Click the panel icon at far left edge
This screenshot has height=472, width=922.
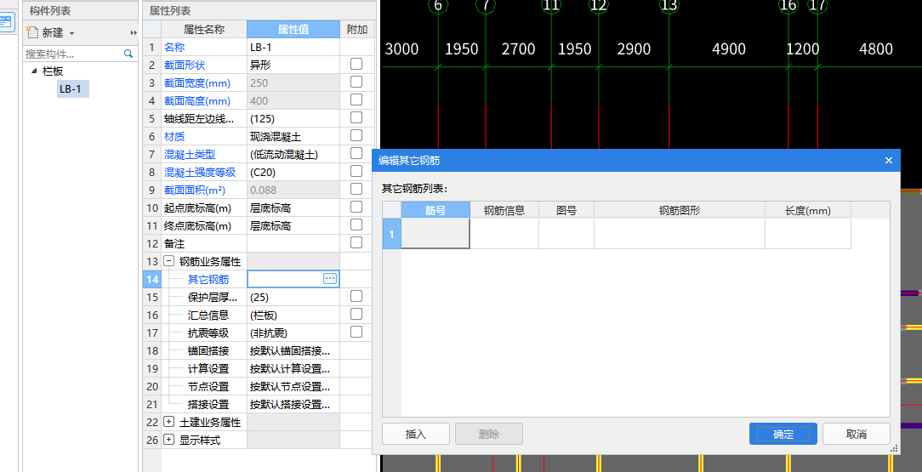coord(7,24)
